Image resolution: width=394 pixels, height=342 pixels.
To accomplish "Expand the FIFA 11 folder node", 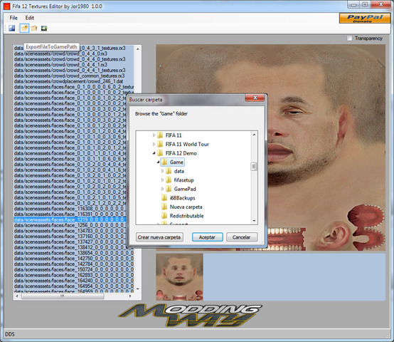I will [x=154, y=135].
